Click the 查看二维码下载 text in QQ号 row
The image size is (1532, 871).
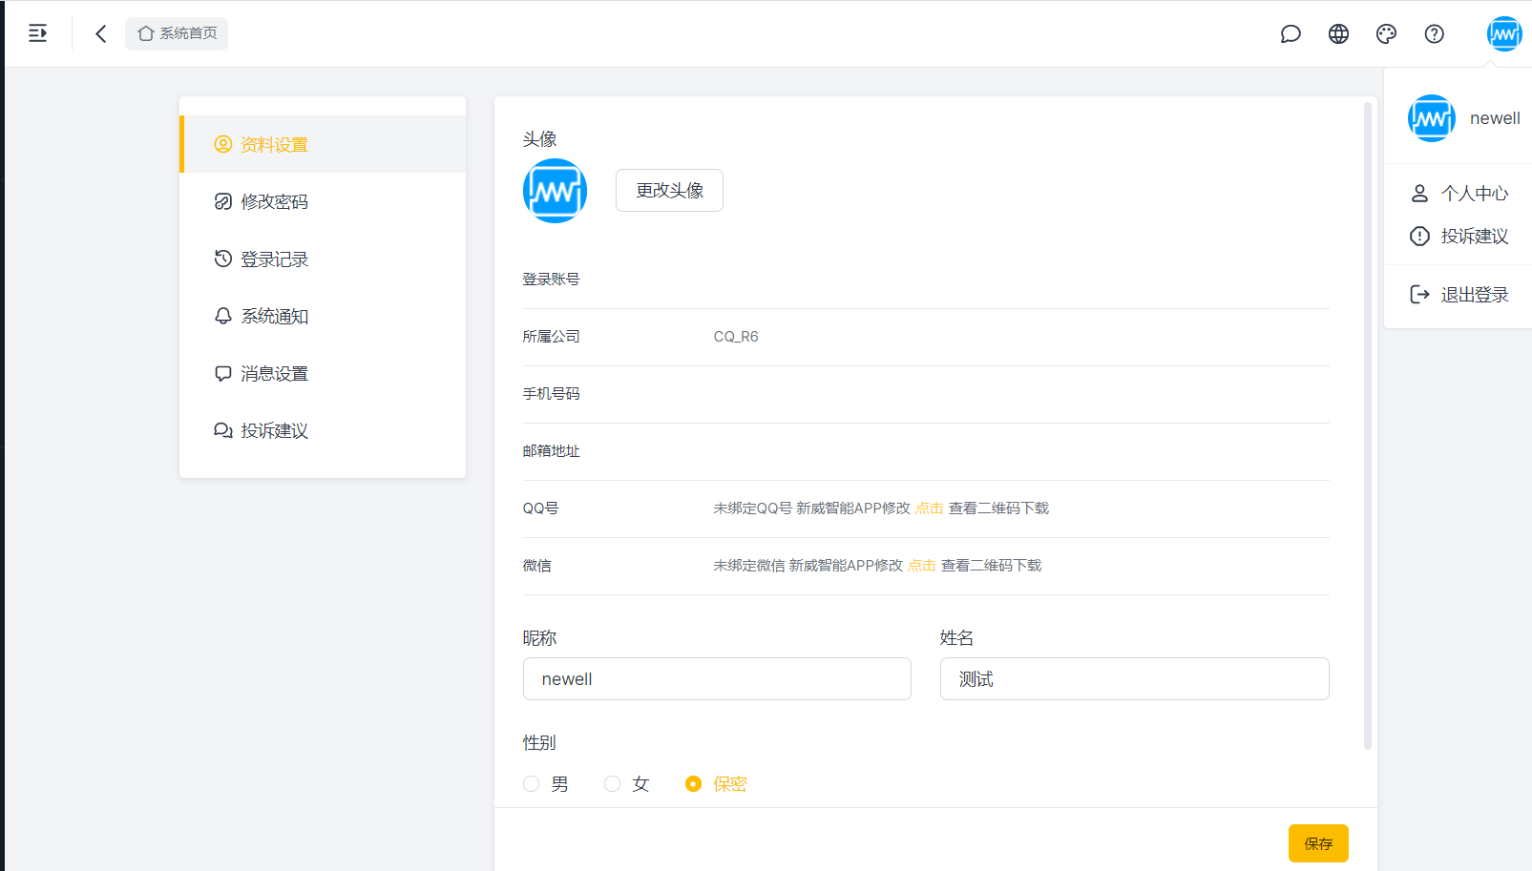point(998,508)
